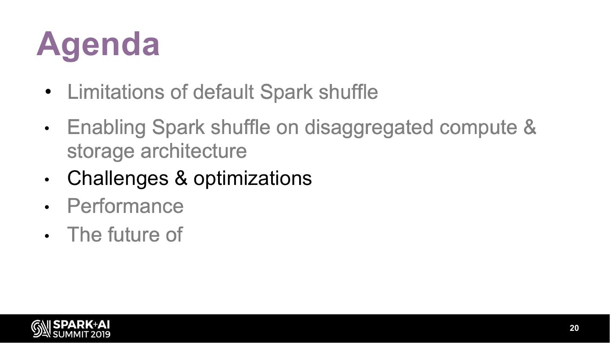
Task: Click the SUMMIT 2019 footer text
Action: point(81,334)
